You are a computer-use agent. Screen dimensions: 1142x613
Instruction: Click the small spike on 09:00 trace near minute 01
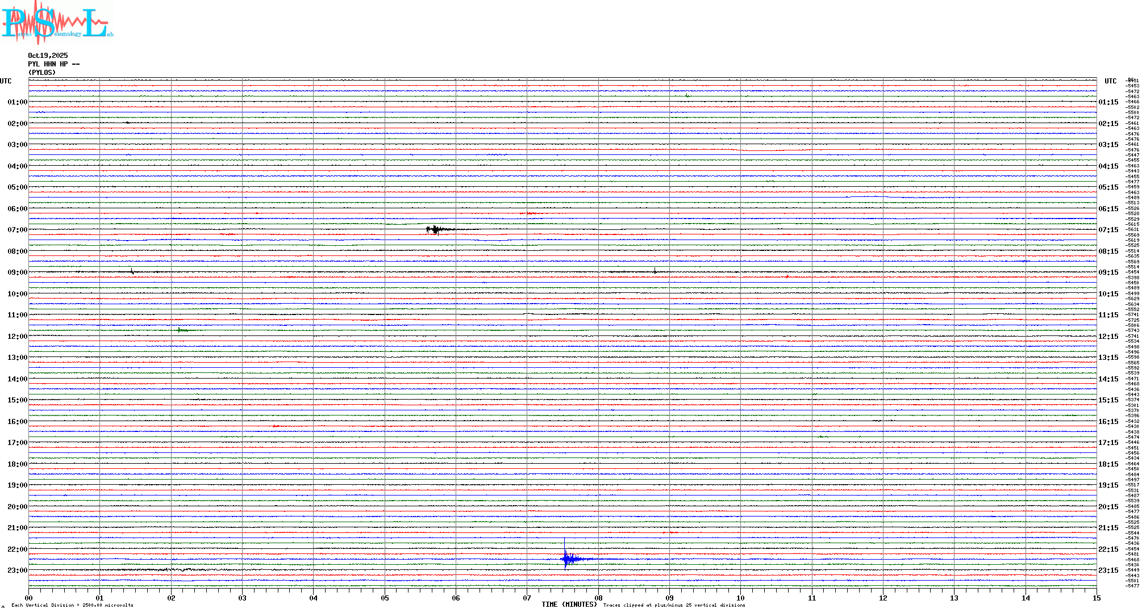(132, 271)
